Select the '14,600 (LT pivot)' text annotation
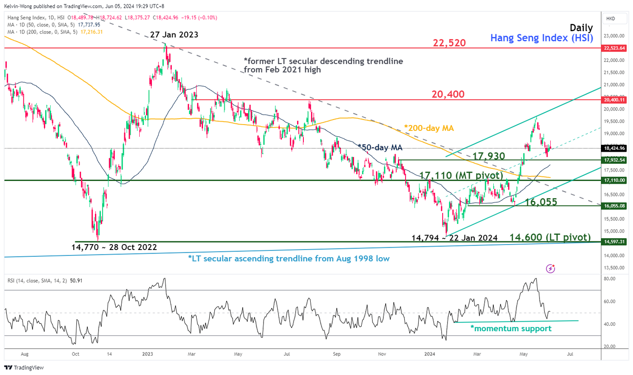This screenshot has width=633, height=375. point(550,237)
